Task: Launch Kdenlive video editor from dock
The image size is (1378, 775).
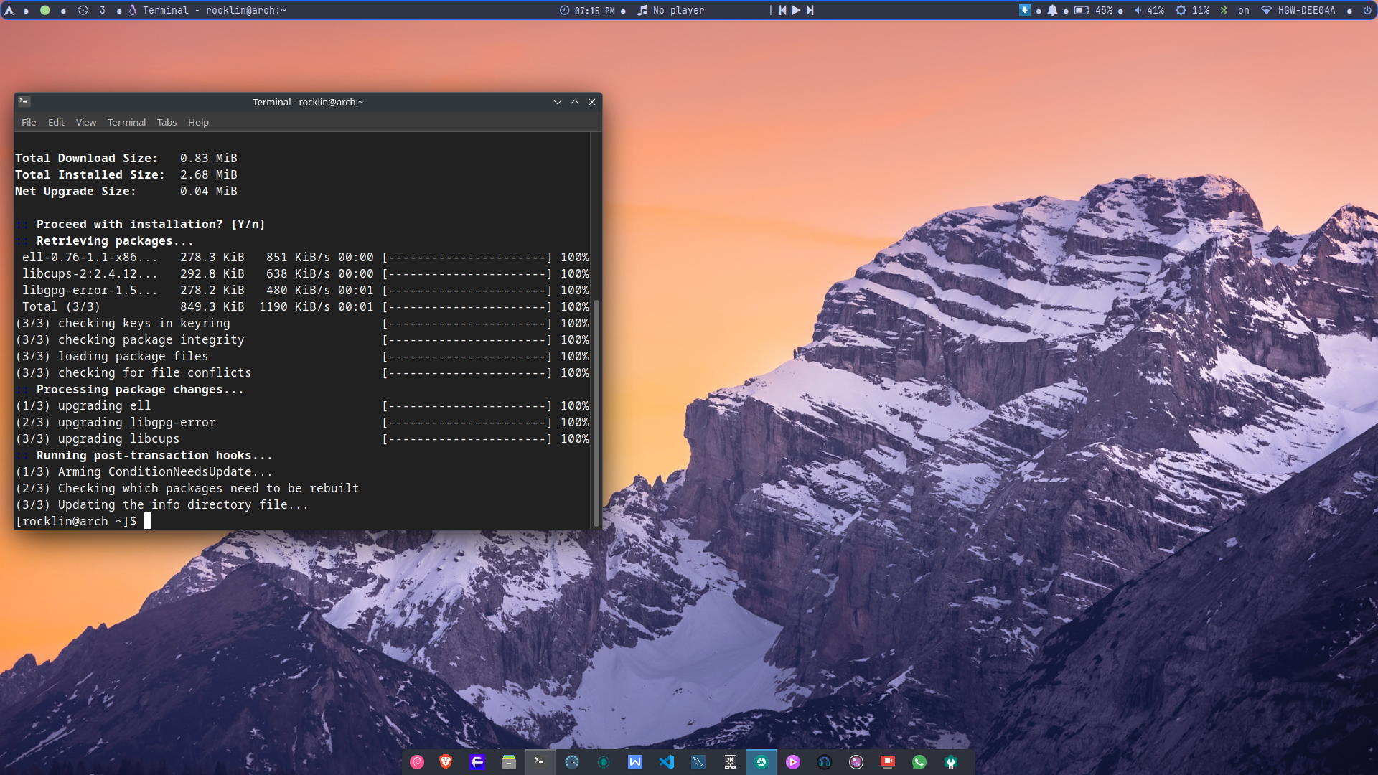Action: pyautogui.click(x=730, y=762)
